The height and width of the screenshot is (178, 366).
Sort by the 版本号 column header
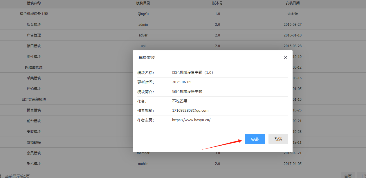[217, 3]
